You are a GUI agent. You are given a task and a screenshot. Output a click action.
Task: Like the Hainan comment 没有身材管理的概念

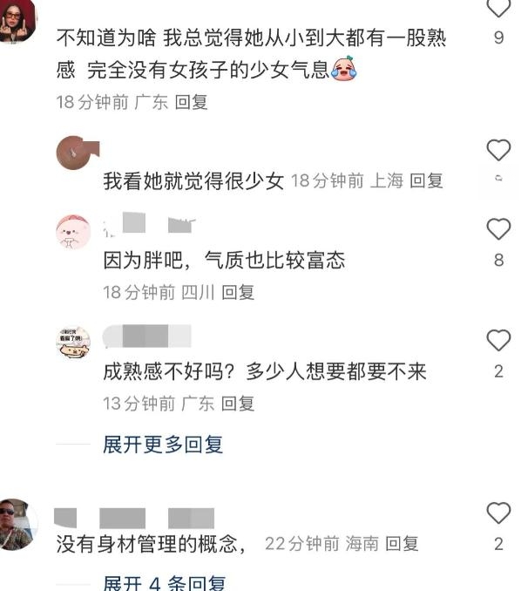pos(498,513)
